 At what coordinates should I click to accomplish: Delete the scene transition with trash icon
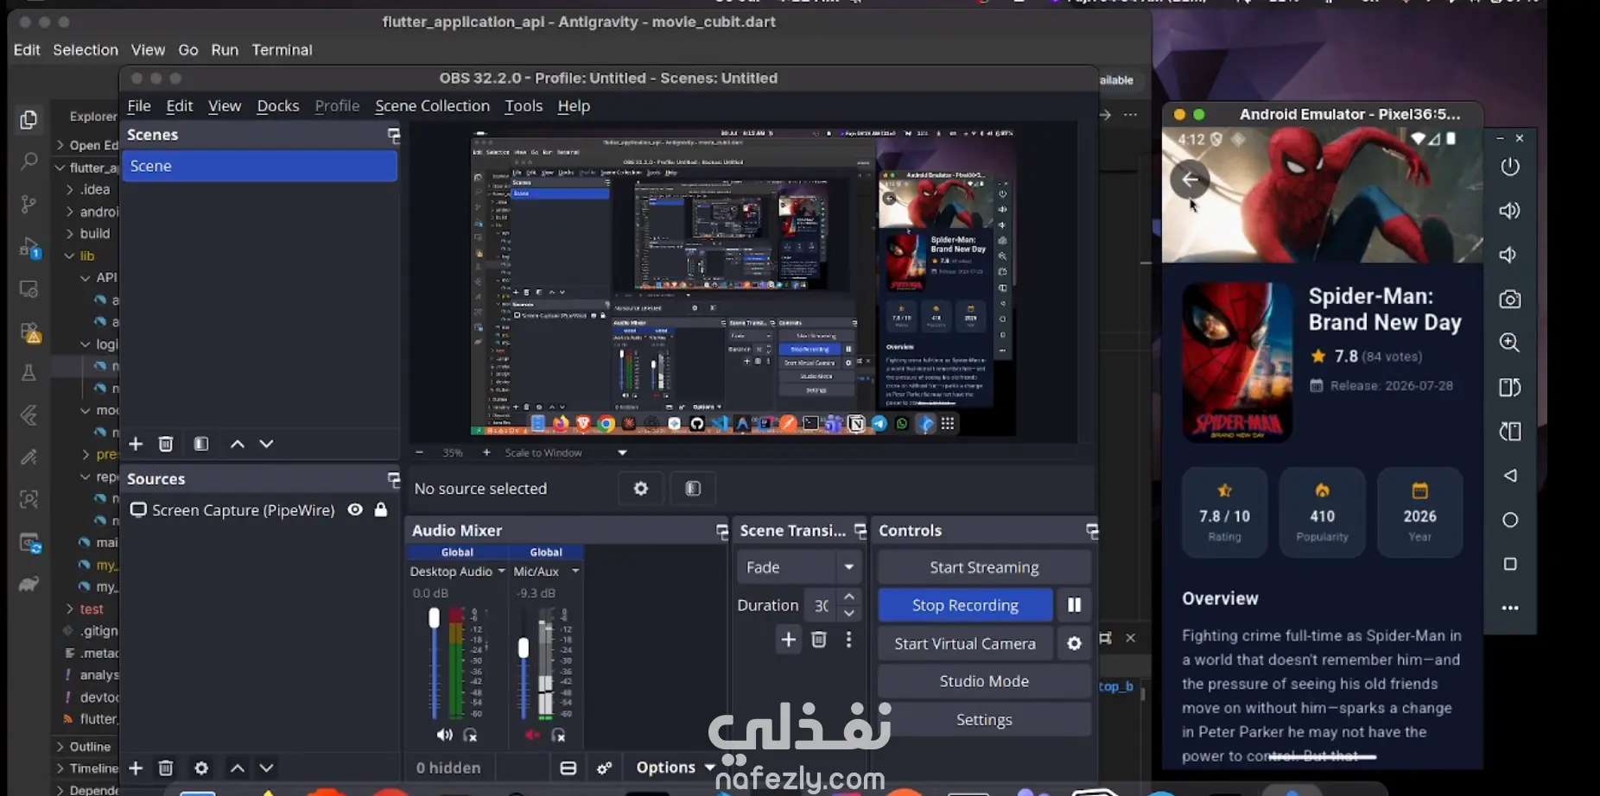point(819,640)
